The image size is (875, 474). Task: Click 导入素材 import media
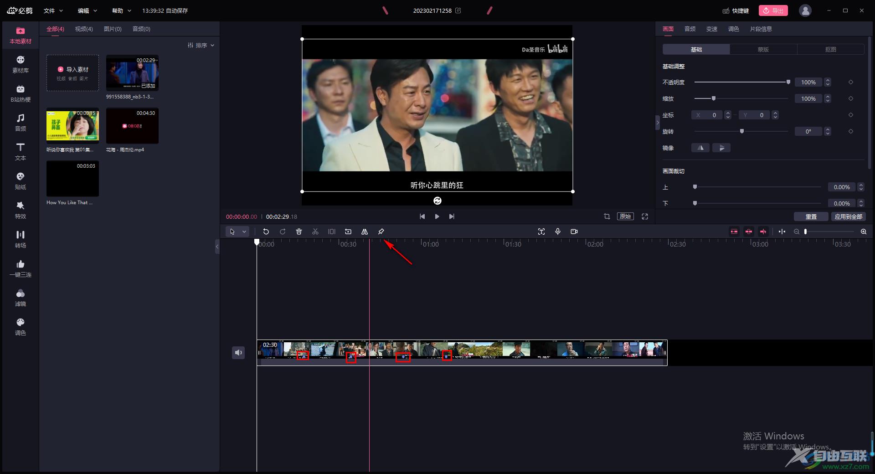pyautogui.click(x=72, y=73)
